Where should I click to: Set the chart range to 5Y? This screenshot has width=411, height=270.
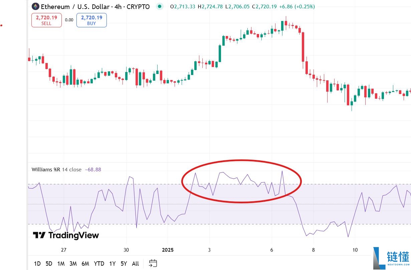coord(124,264)
